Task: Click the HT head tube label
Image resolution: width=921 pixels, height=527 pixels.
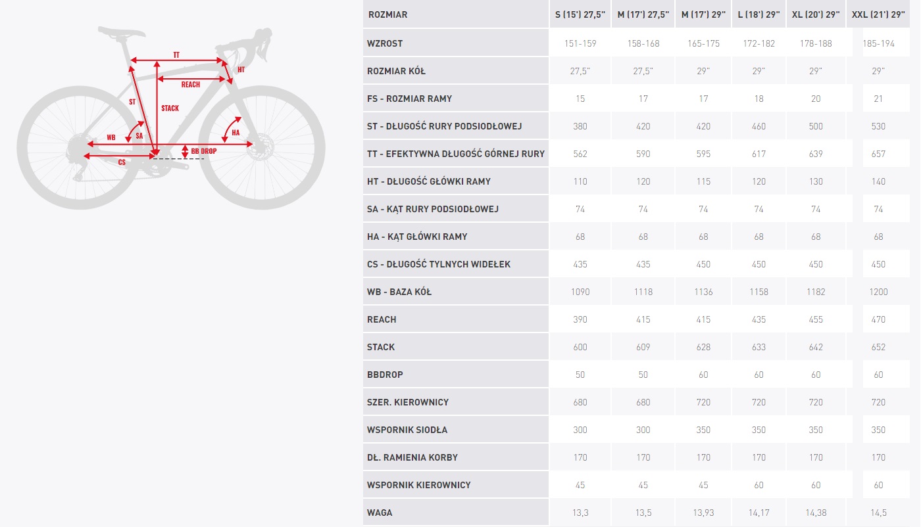Action: pos(241,70)
